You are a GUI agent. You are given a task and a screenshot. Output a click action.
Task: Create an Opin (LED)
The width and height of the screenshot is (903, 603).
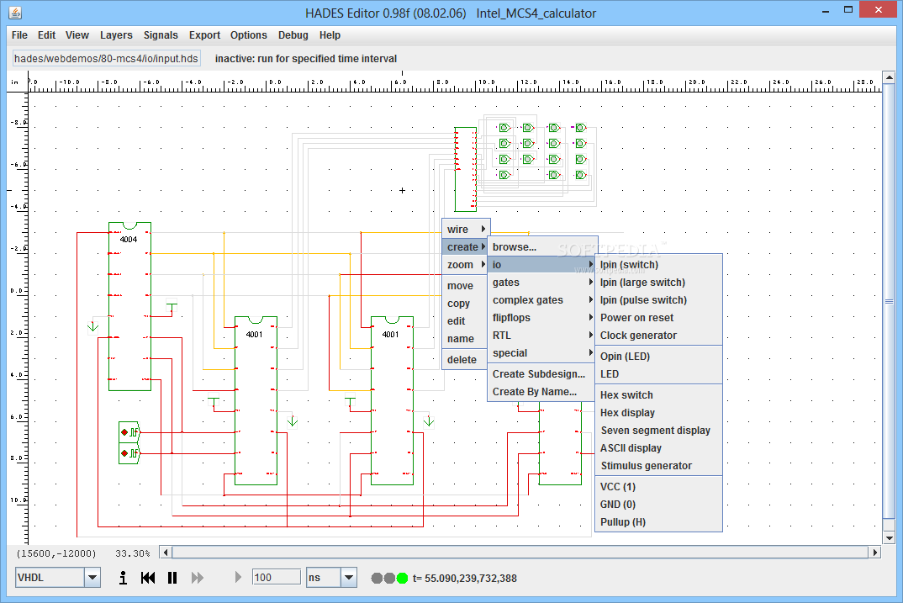(658, 357)
